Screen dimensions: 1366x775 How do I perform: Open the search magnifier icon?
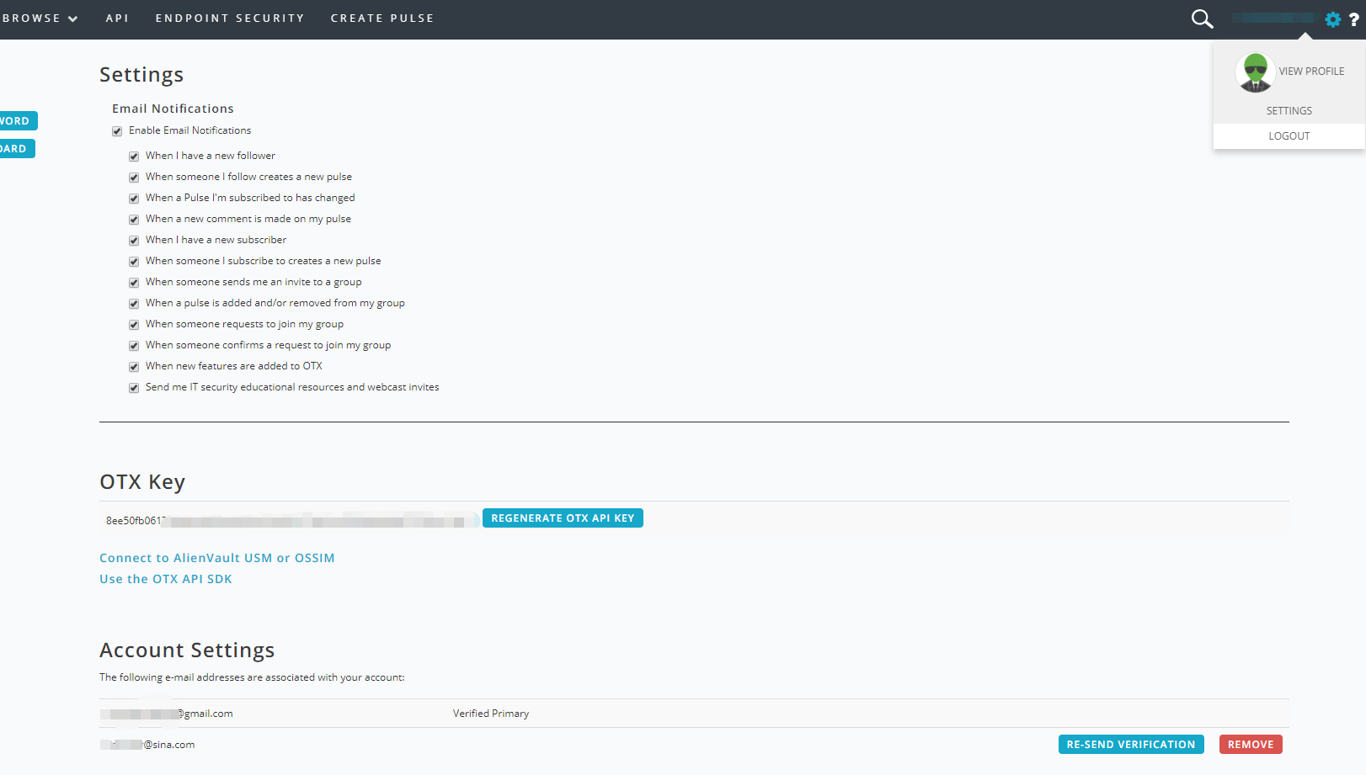point(1202,19)
